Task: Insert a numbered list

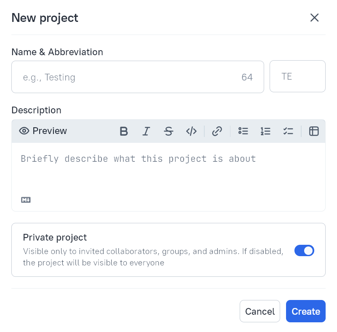Action: point(265,131)
